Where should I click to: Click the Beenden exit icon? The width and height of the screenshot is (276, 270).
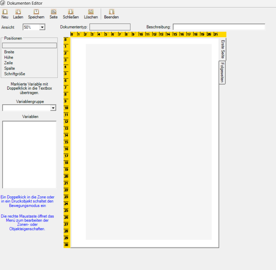pos(111,12)
